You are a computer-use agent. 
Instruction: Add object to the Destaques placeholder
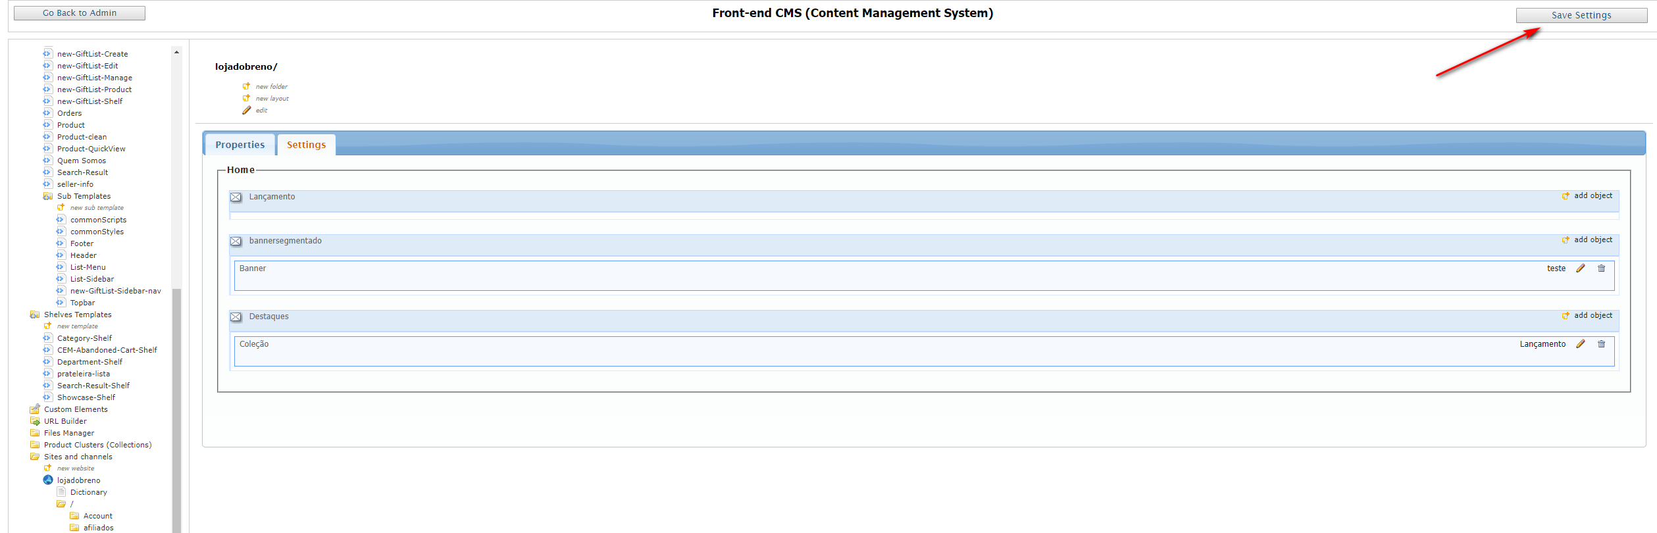coord(1592,316)
